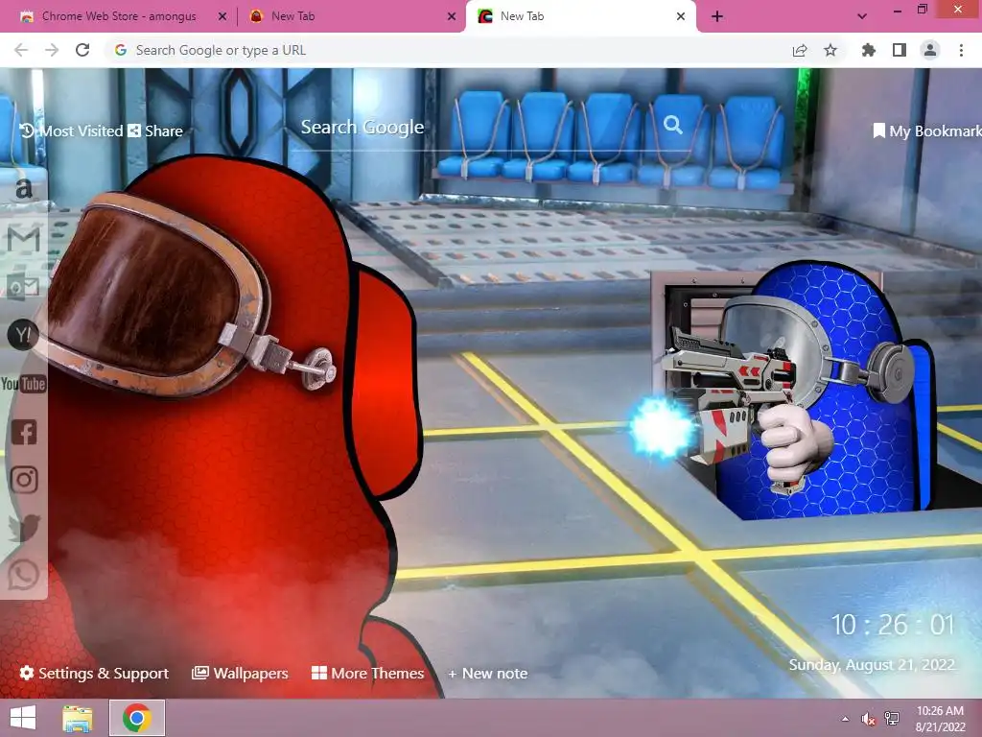Open the WhatsApp shortcut icon
The image size is (982, 737).
(24, 575)
